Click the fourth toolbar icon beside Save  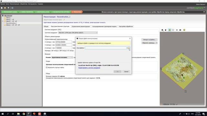pos(12,8)
